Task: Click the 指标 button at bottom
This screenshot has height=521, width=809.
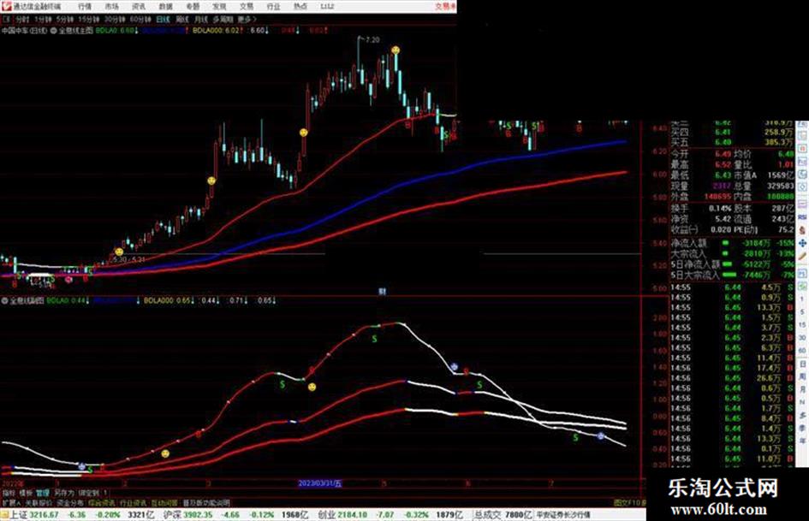Action: [9, 493]
